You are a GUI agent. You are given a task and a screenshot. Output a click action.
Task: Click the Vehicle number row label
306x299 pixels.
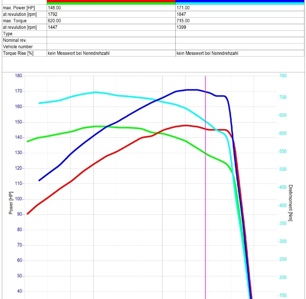pos(17,47)
